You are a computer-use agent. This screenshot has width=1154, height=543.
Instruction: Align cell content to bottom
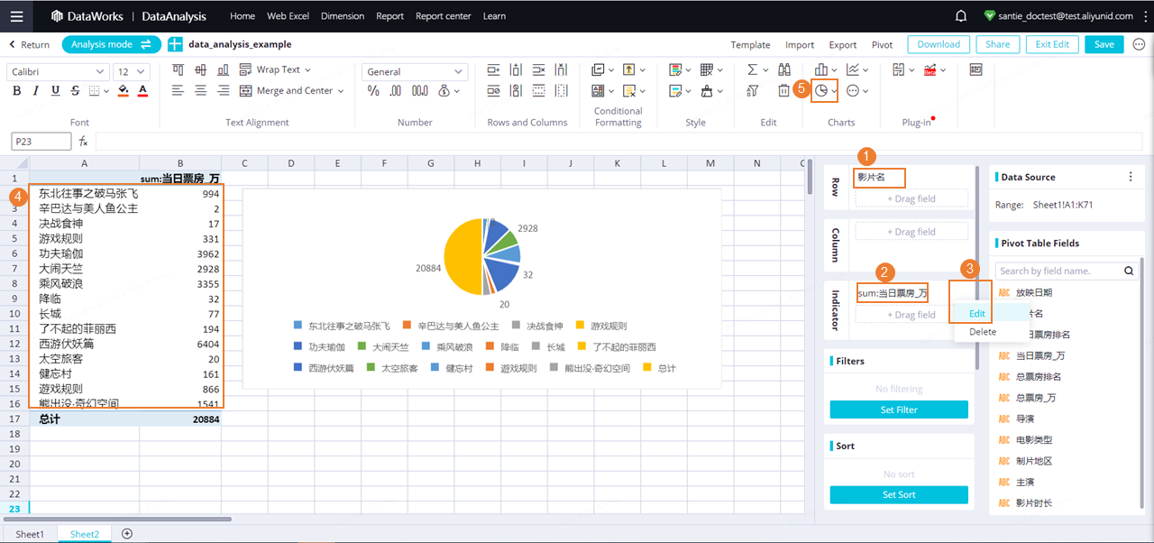(x=223, y=69)
